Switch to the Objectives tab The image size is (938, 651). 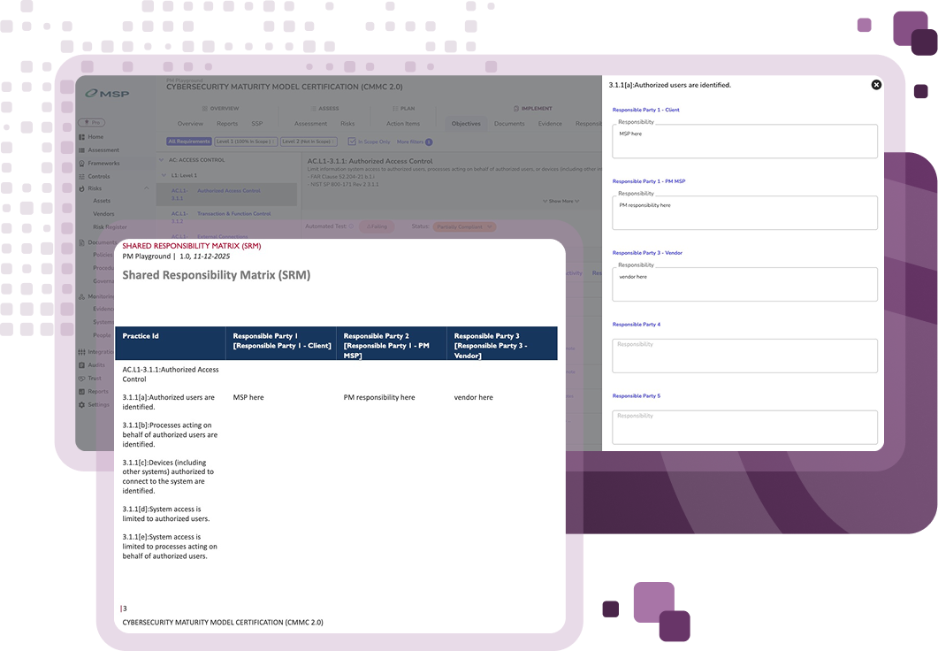pyautogui.click(x=466, y=124)
